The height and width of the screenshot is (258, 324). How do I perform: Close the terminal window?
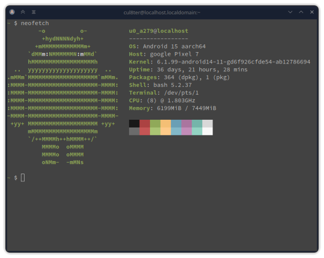[x=312, y=12]
